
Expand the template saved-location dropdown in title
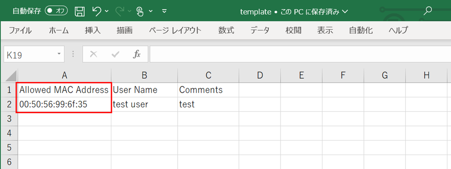[345, 12]
